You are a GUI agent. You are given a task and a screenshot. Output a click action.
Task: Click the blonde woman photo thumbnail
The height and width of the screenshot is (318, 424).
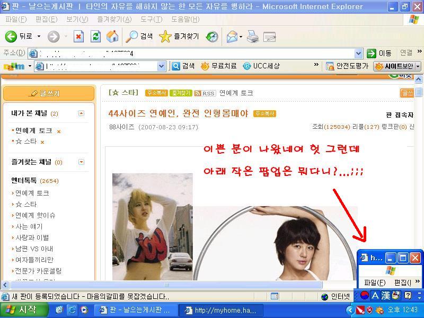pyautogui.click(x=153, y=227)
